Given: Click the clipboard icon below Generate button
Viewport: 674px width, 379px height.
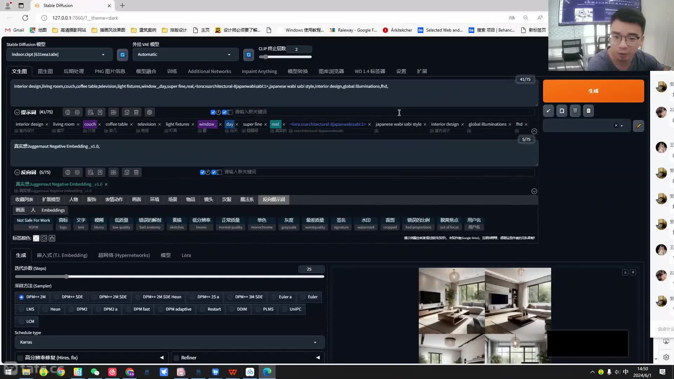Looking at the screenshot, I should [588, 111].
